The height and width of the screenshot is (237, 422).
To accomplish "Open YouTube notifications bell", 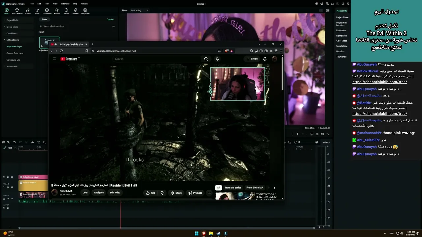I will [265, 59].
